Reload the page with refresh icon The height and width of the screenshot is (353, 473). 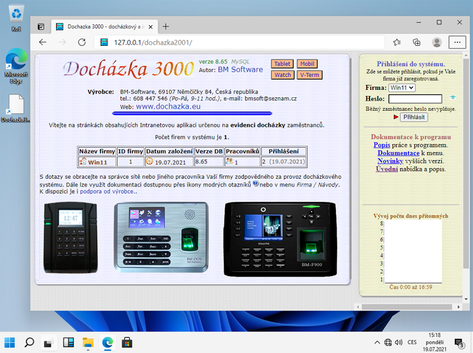click(x=82, y=43)
